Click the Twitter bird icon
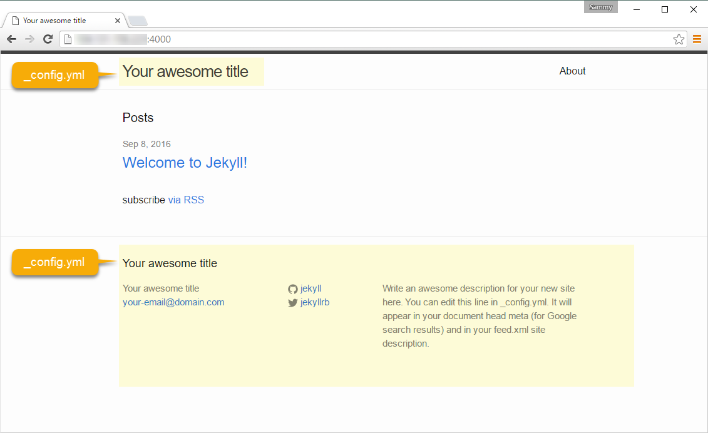 pos(292,303)
